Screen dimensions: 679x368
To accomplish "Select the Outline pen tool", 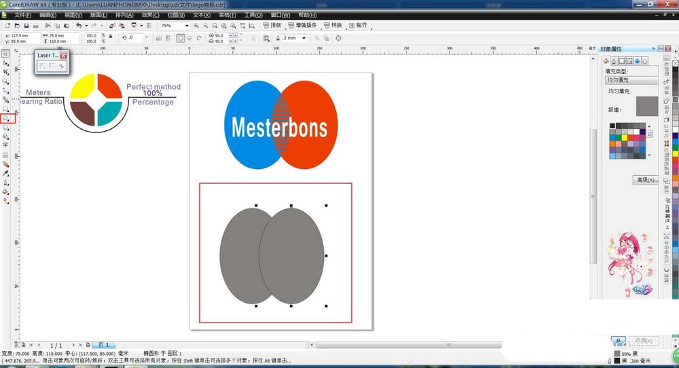I will pyautogui.click(x=5, y=182).
